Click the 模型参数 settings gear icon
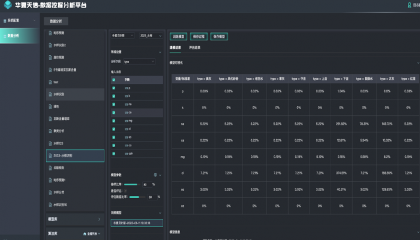Viewport: 420px width, 240px height. pyautogui.click(x=155, y=175)
